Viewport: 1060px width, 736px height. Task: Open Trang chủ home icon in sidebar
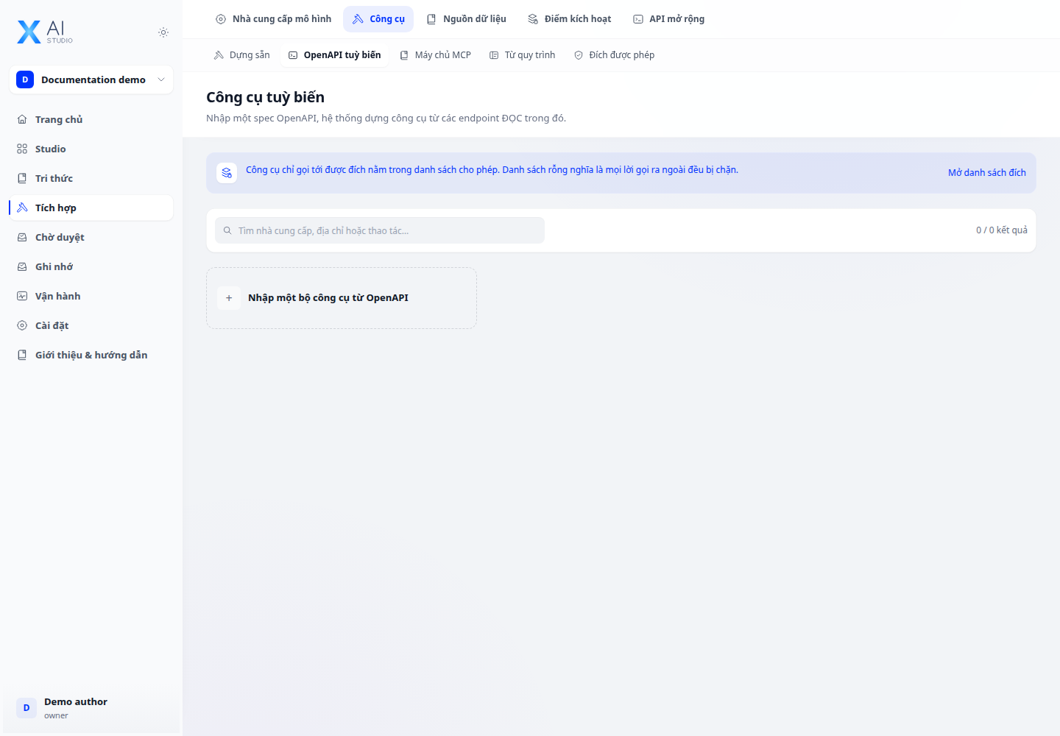click(22, 119)
